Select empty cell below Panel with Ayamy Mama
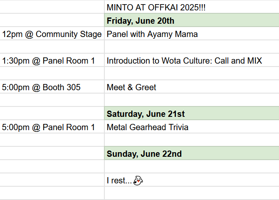Image resolution: width=279 pixels, height=200 pixels. pos(192,47)
